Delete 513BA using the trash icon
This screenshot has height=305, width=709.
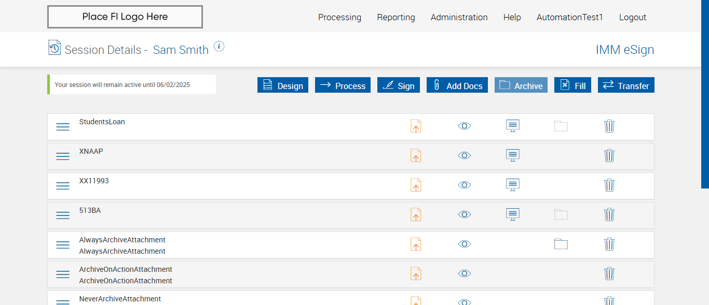click(609, 214)
